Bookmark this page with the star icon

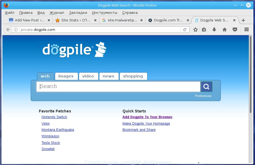click(195, 30)
